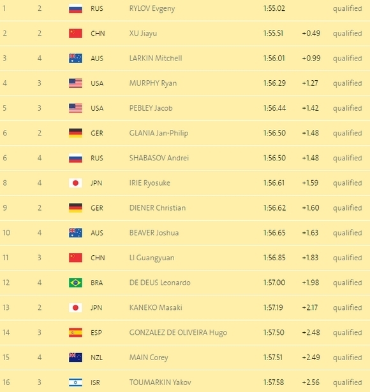
Task: Click the time 1:55.02 for Rylov
Action: (x=274, y=8)
